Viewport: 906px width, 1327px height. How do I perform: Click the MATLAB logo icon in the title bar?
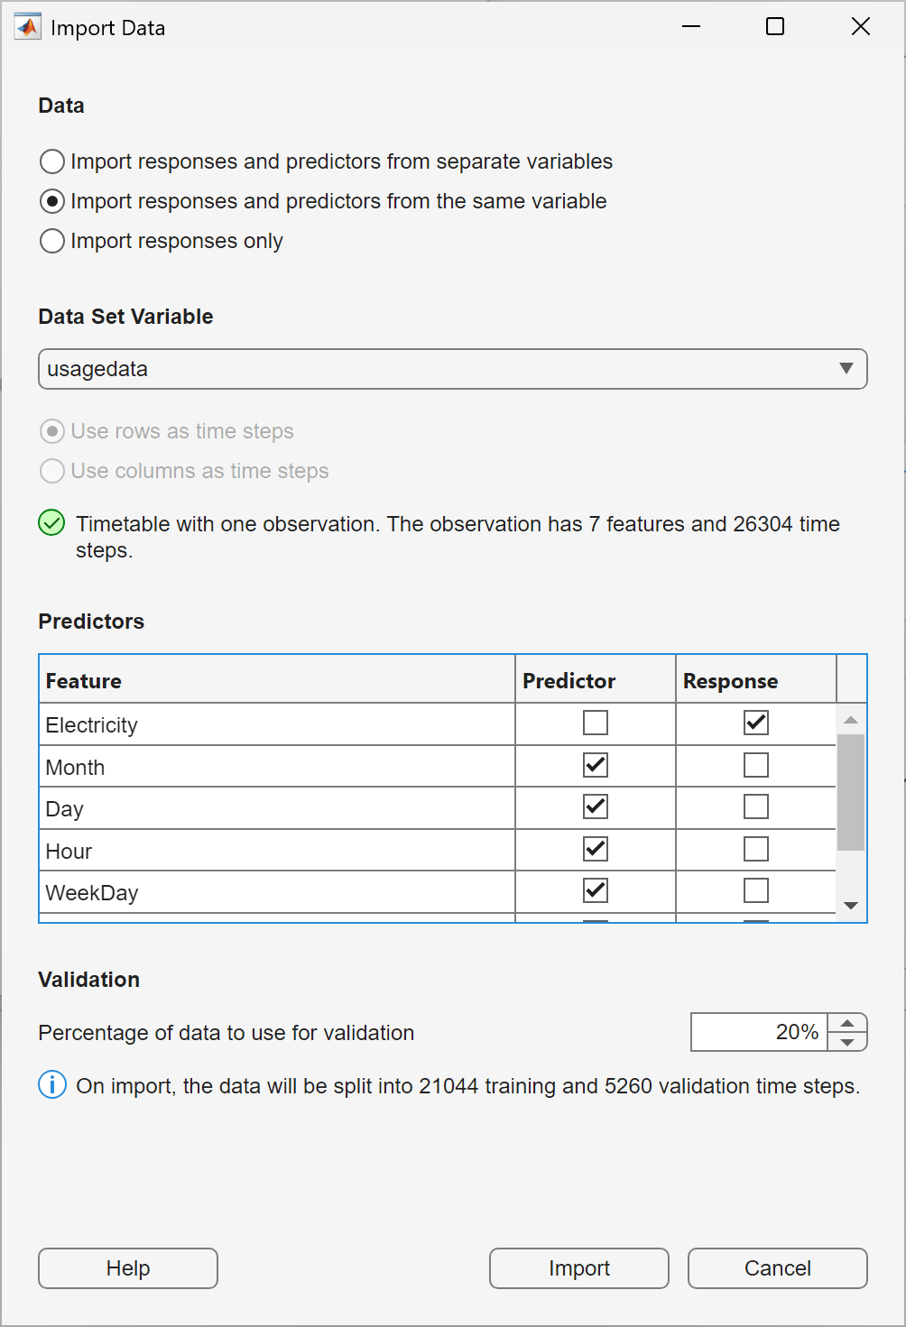click(x=26, y=26)
